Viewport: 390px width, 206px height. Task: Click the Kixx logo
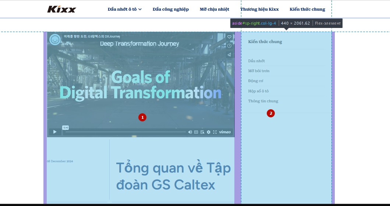(61, 9)
